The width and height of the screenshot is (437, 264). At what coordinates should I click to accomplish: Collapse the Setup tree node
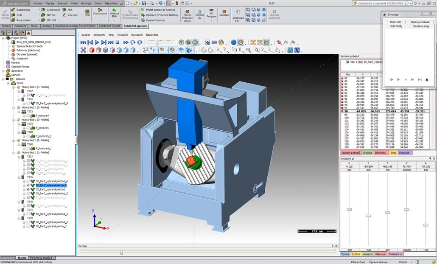(x=8, y=83)
